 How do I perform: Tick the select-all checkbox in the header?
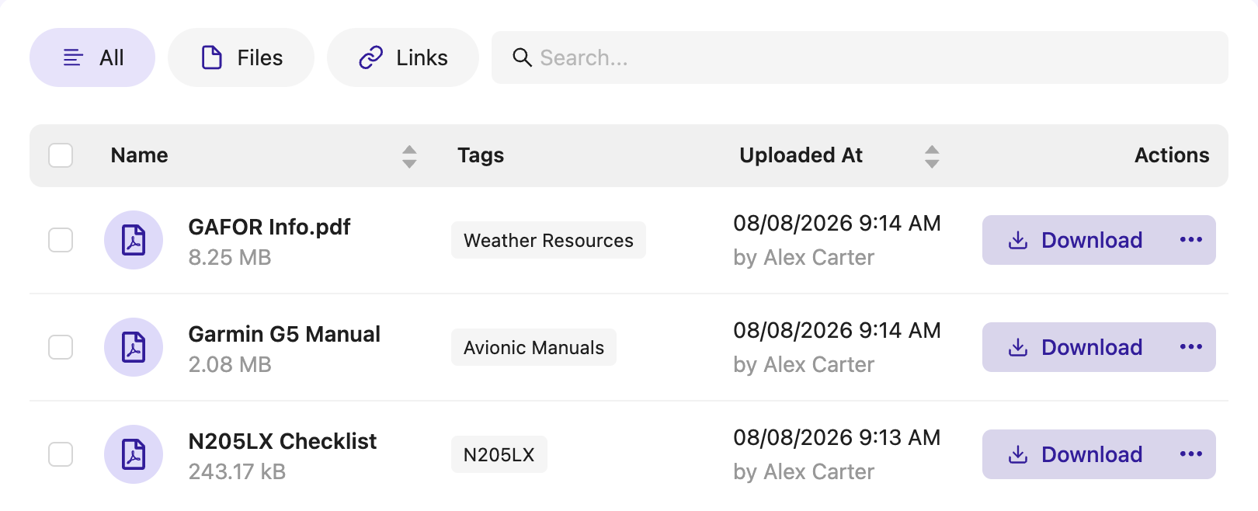(61, 155)
